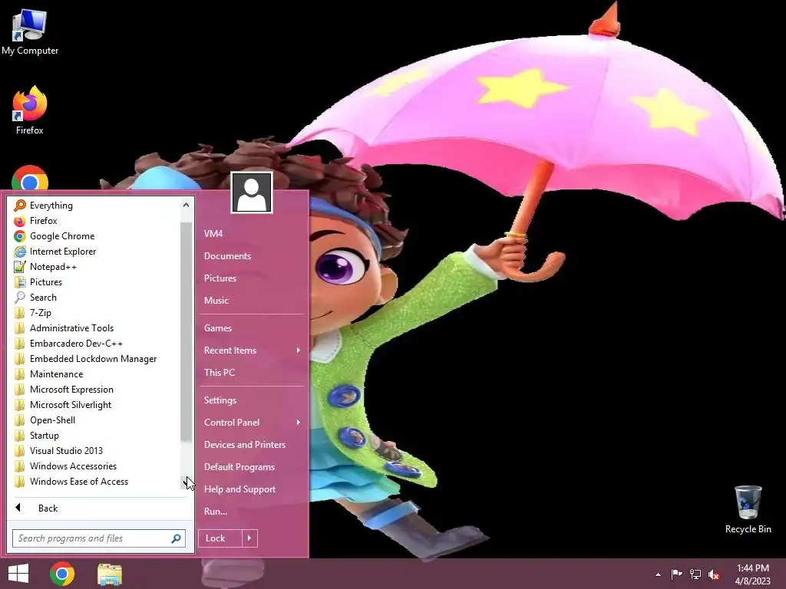
Task: Open the Action Center flag icon
Action: 676,574
